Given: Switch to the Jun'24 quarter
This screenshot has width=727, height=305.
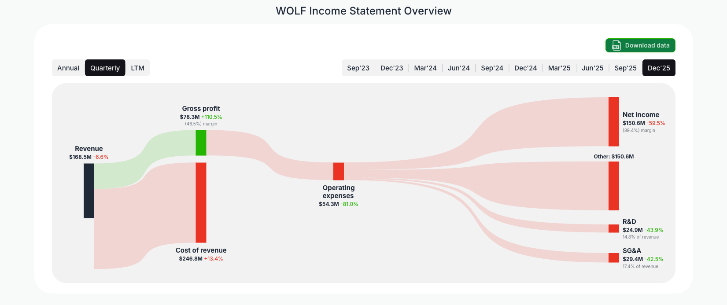Looking at the screenshot, I should pos(458,68).
